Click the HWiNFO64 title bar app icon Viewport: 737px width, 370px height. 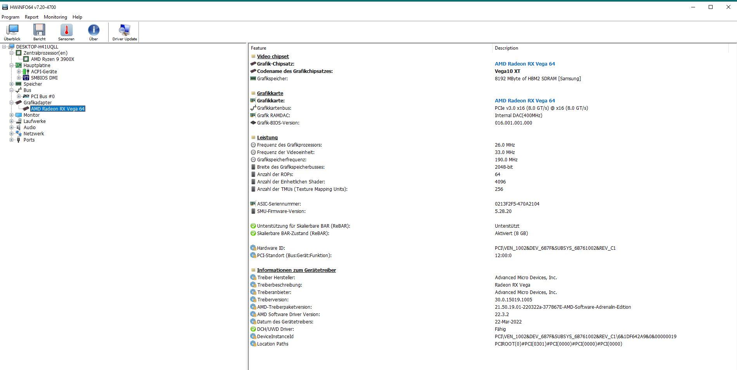[x=5, y=7]
